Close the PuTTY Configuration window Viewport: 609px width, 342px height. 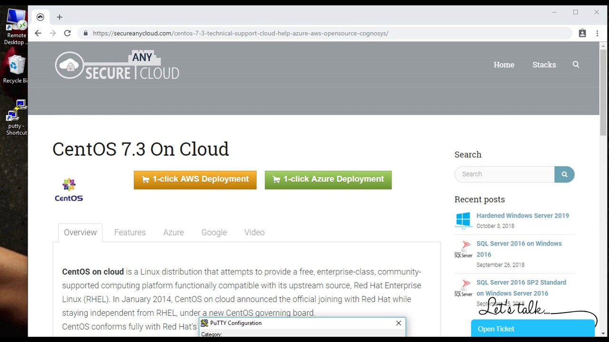(x=399, y=323)
